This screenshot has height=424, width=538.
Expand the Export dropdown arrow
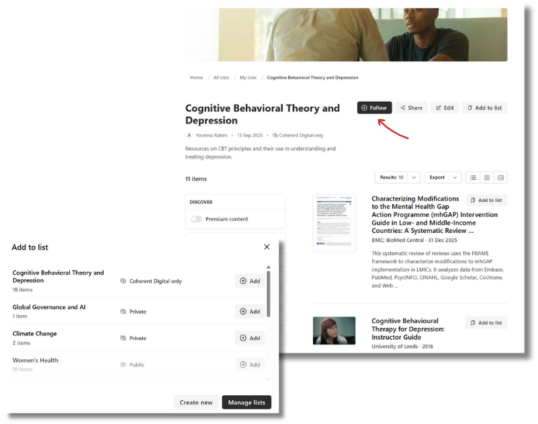455,177
